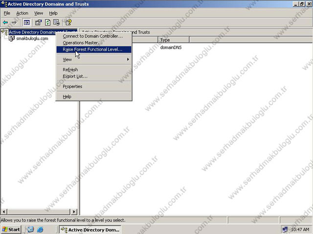Click left arrow of tree horizontal scrollbar
The width and height of the screenshot is (313, 234).
click(x=4, y=212)
